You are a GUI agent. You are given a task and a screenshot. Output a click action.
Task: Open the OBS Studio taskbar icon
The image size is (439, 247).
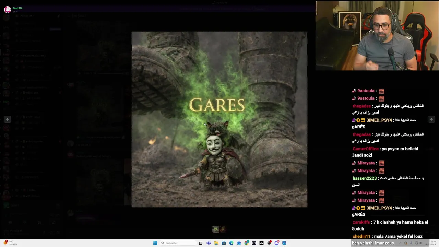pyautogui.click(x=269, y=243)
